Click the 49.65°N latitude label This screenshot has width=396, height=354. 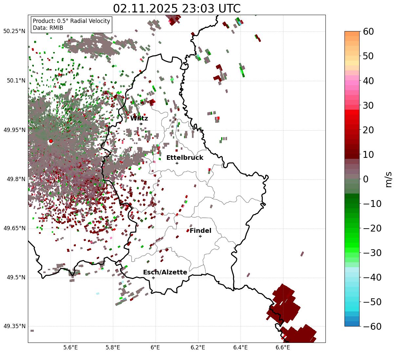(x=14, y=228)
